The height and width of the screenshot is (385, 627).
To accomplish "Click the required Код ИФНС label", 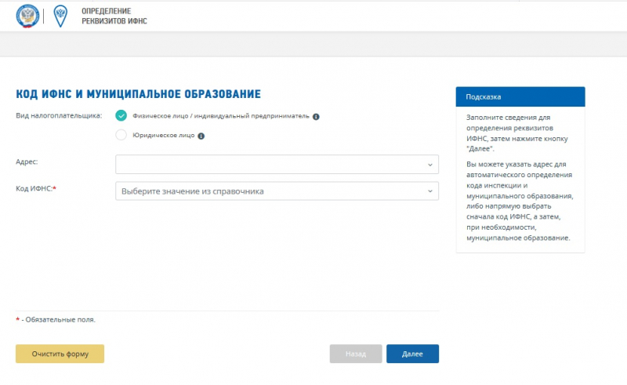I will click(x=36, y=188).
